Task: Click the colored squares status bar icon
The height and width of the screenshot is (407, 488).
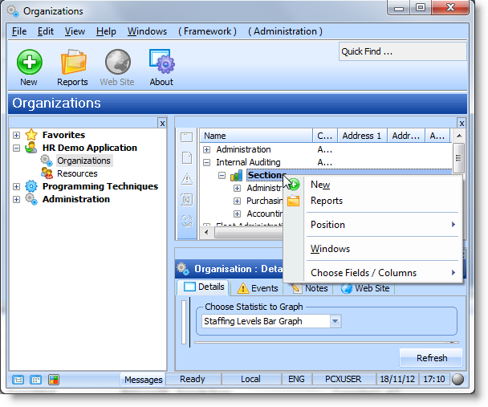Action: [x=54, y=380]
